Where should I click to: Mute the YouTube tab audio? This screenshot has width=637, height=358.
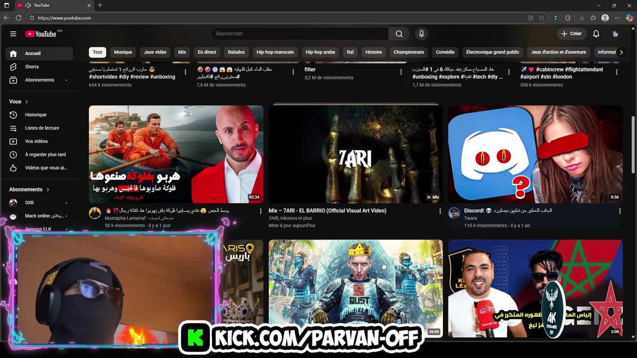pyautogui.click(x=28, y=5)
